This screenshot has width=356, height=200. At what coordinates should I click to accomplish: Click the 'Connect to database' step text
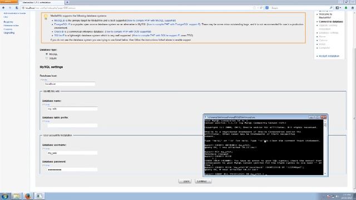[331, 22]
